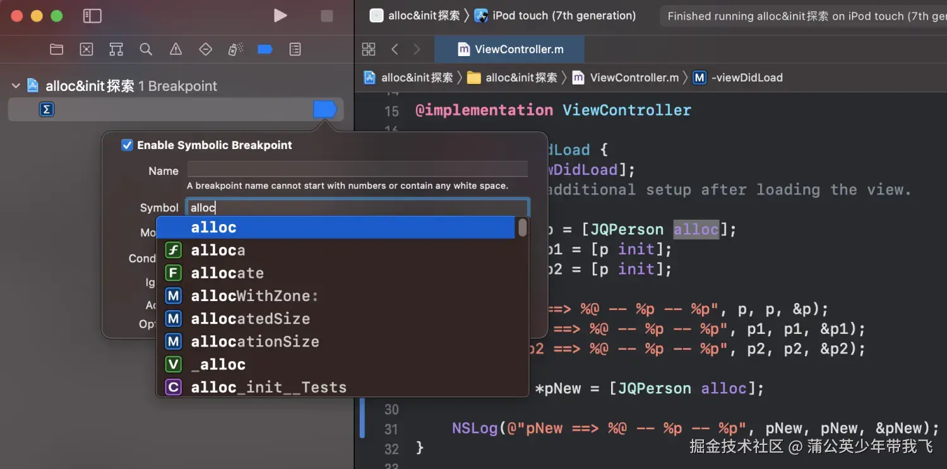Open ViewController.m in the jump bar
Screen dimensions: 947x469
point(625,78)
